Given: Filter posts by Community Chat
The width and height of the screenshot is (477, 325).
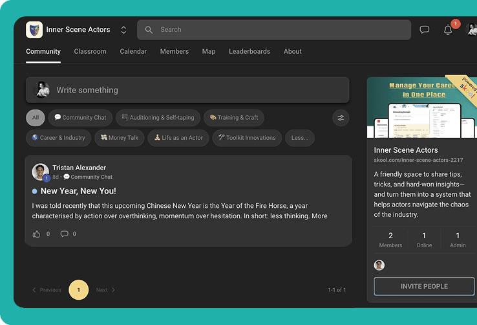Looking at the screenshot, I should tap(80, 118).
